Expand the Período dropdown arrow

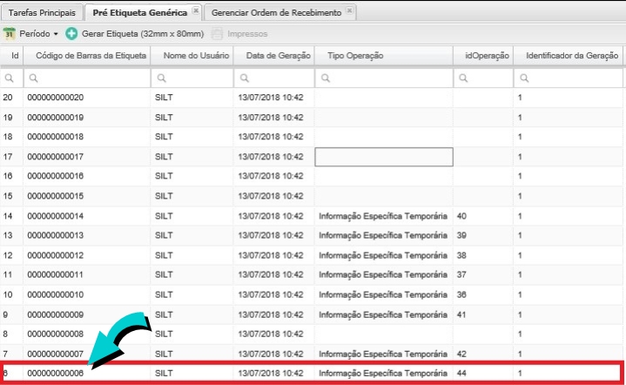point(56,34)
